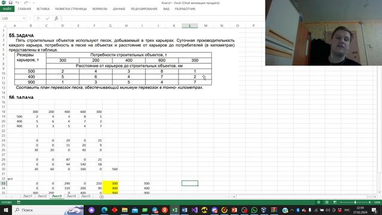The width and height of the screenshot is (382, 215).
Task: Select column A header
Action: 14,26
